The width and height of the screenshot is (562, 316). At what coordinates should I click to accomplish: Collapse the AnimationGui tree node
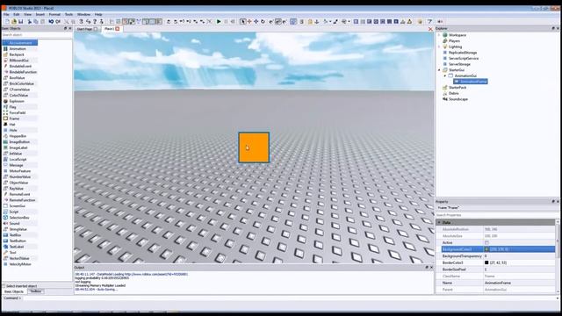(445, 75)
